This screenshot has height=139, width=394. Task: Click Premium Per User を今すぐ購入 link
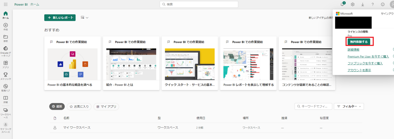point(368,57)
